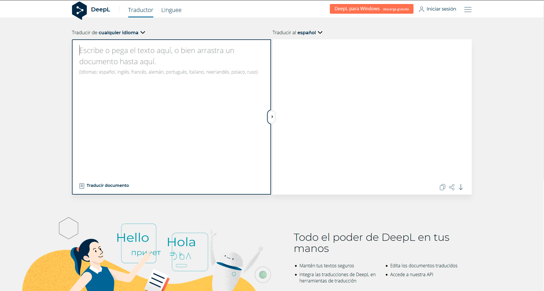Click DeepL para Windows download button
This screenshot has height=291, width=544.
pos(372,9)
